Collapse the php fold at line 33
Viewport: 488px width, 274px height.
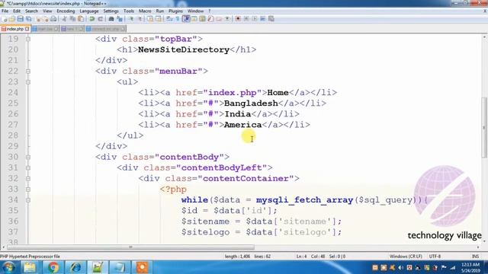28,190
